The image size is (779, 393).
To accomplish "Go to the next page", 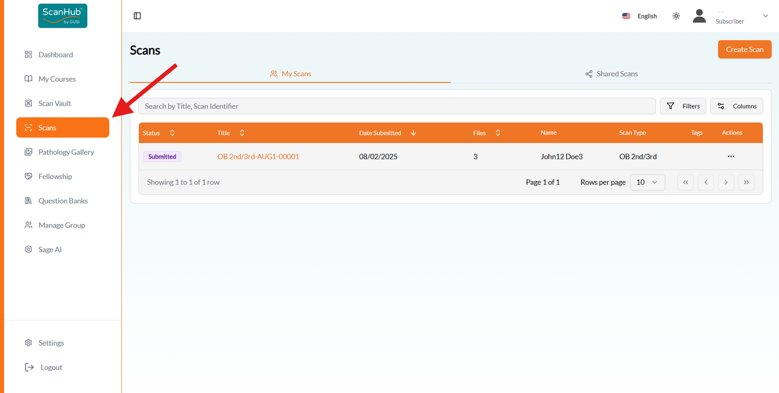I will click(726, 182).
